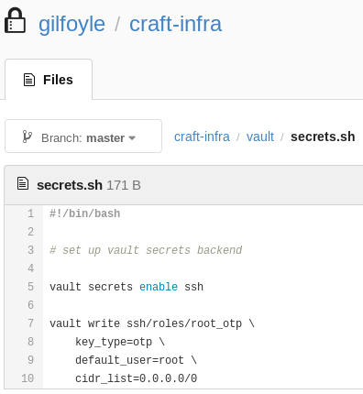Select line number 3 in code
The width and height of the screenshot is (363, 394).
31,250
